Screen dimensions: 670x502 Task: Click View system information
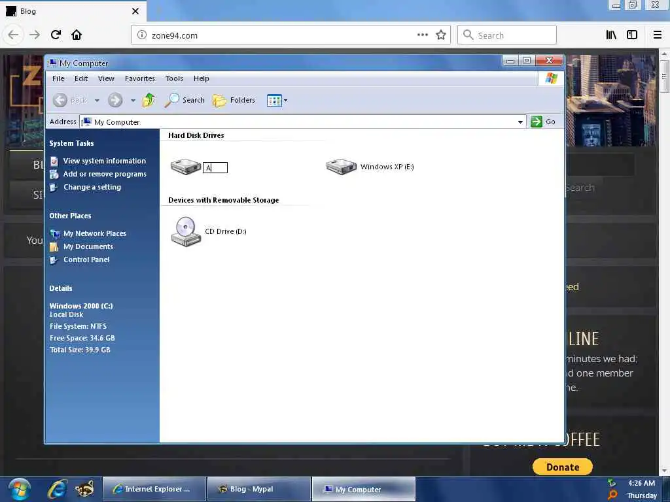(105, 161)
